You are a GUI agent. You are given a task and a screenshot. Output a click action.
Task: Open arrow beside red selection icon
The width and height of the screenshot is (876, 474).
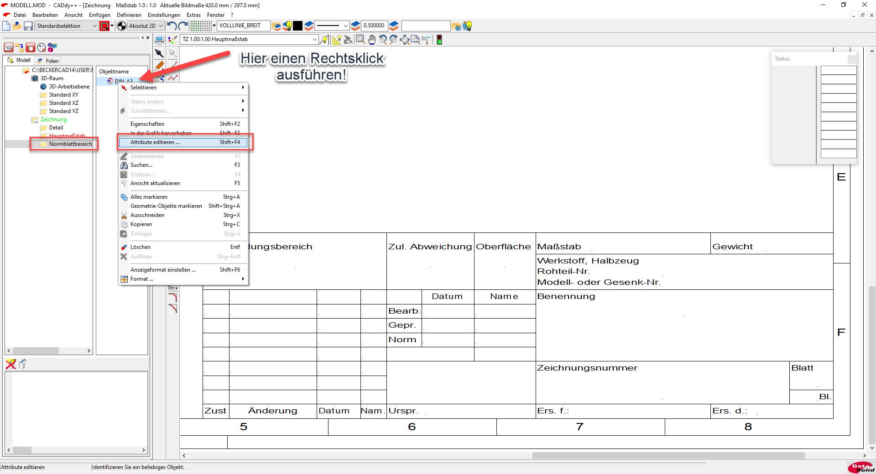(112, 26)
